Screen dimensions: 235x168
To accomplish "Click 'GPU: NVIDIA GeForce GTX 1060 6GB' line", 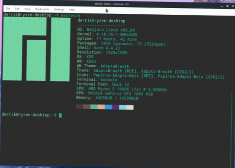I will click(x=115, y=93).
